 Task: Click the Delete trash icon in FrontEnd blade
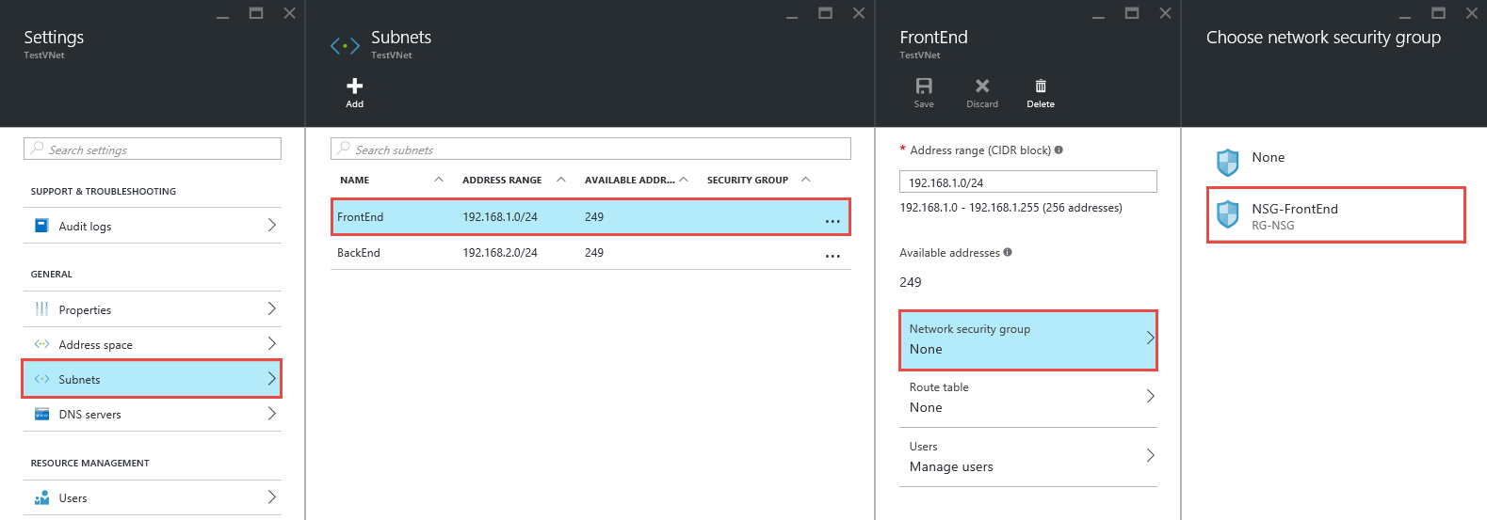coord(1041,86)
